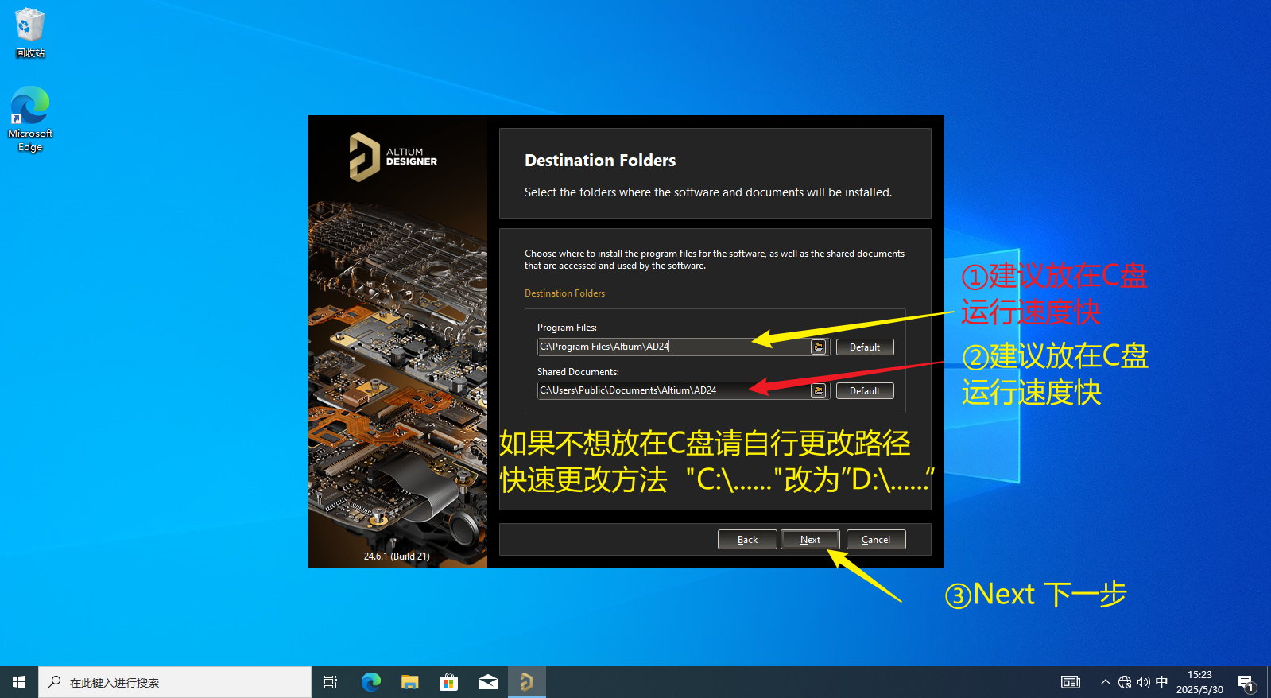Open network status tray icon
This screenshot has height=698, width=1271.
(x=1125, y=682)
